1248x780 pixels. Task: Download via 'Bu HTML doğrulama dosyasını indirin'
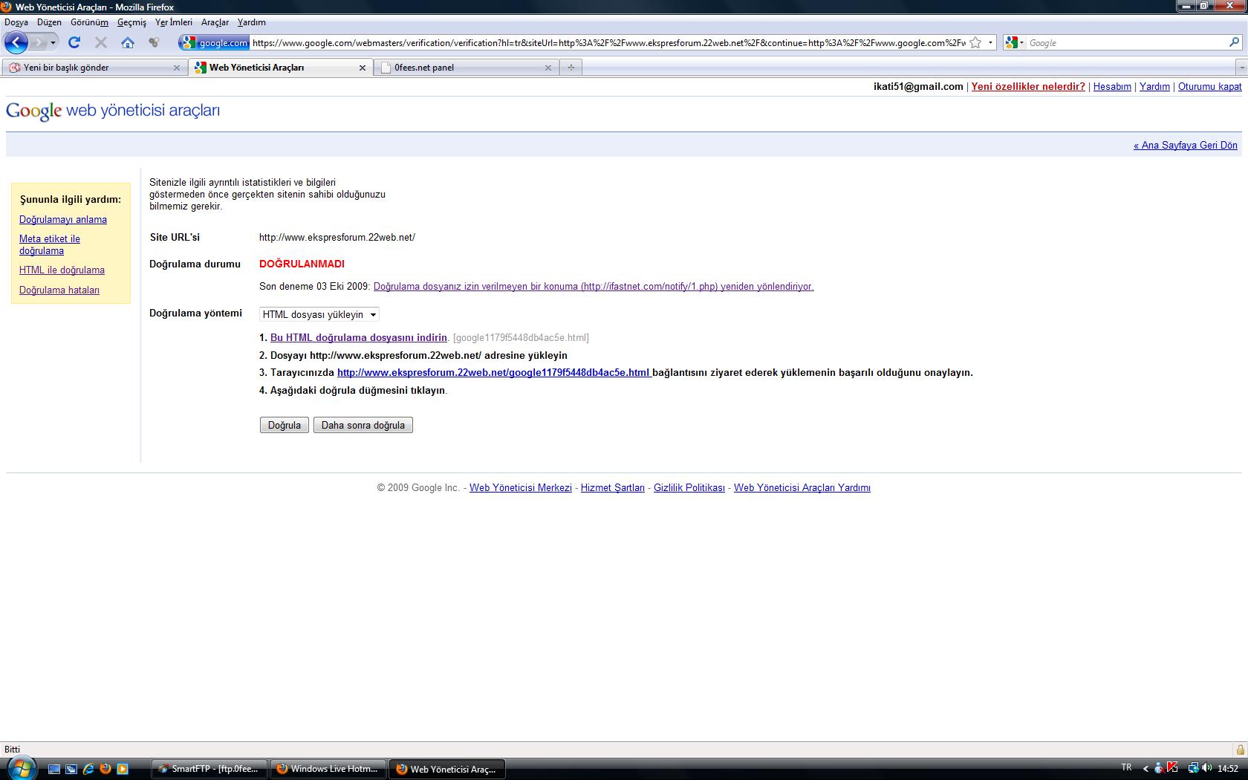point(359,337)
